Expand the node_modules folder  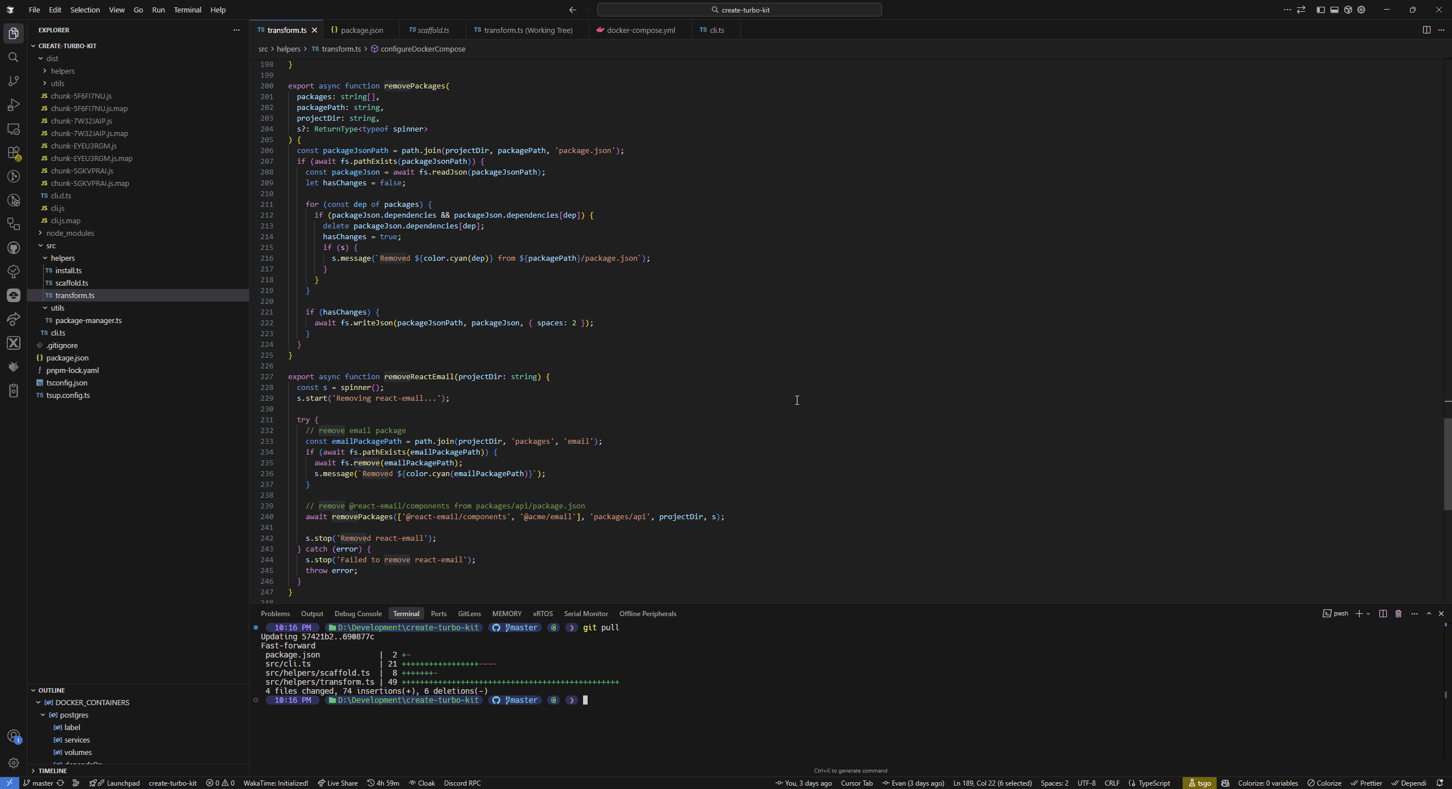tap(70, 233)
